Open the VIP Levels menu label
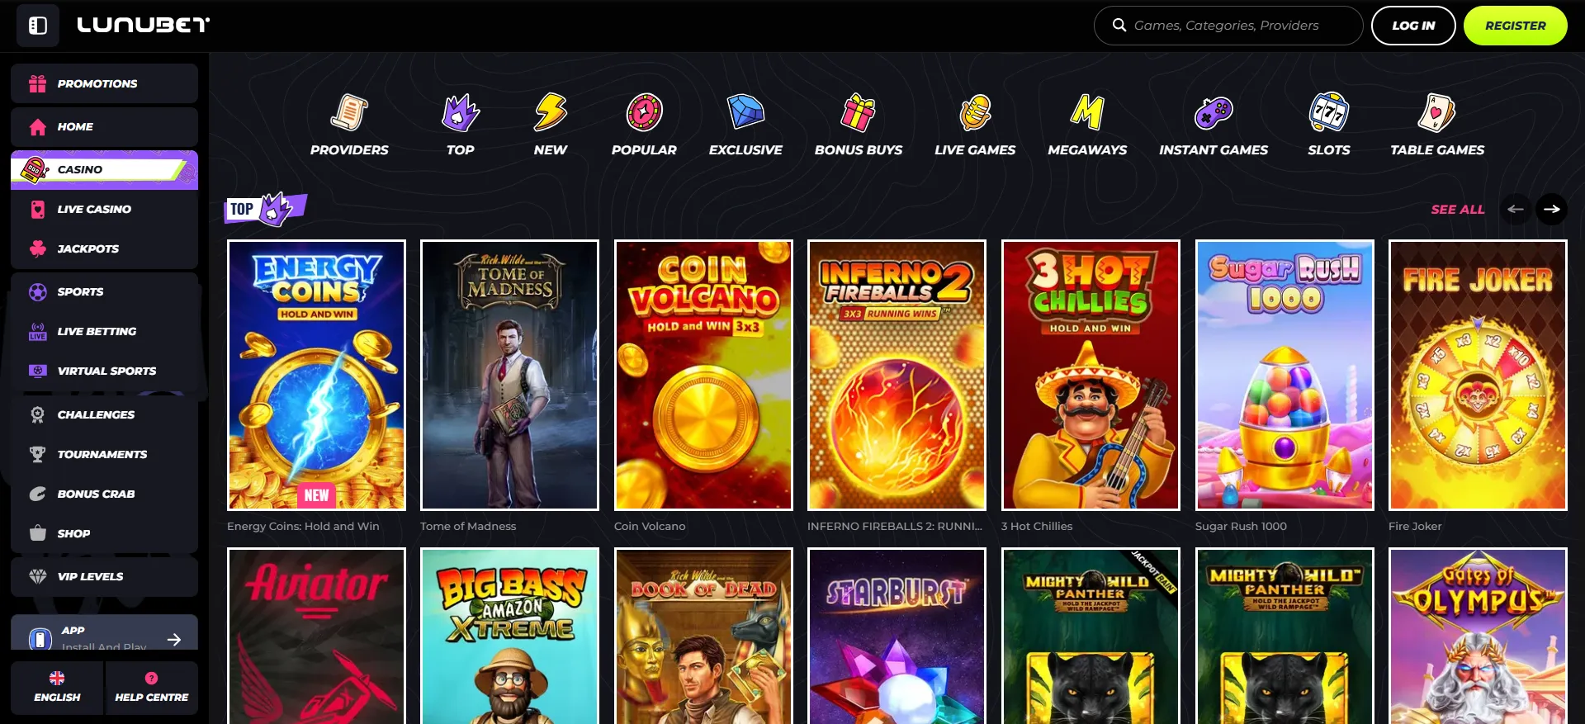Image resolution: width=1585 pixels, height=724 pixels. [90, 576]
